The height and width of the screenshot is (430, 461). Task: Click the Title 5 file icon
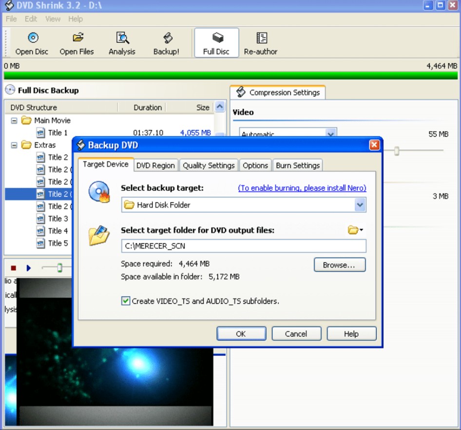(x=40, y=243)
